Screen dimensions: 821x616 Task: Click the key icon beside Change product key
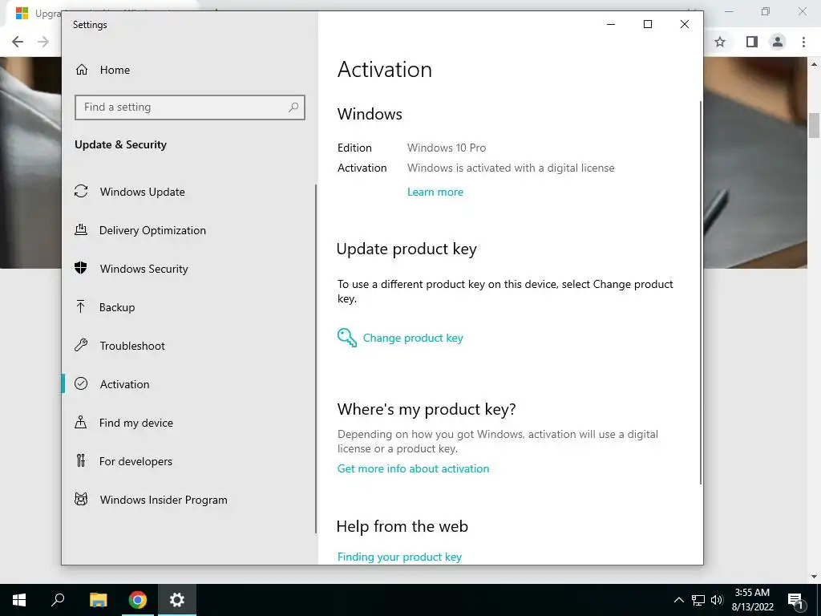pos(346,338)
